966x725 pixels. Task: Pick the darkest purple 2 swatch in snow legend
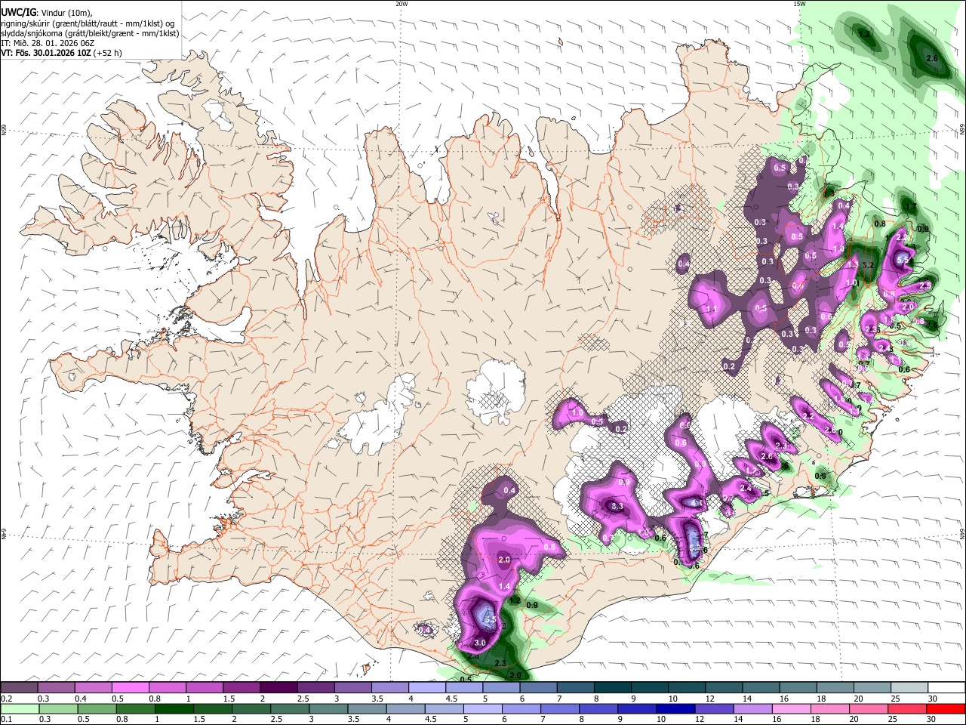(x=279, y=688)
